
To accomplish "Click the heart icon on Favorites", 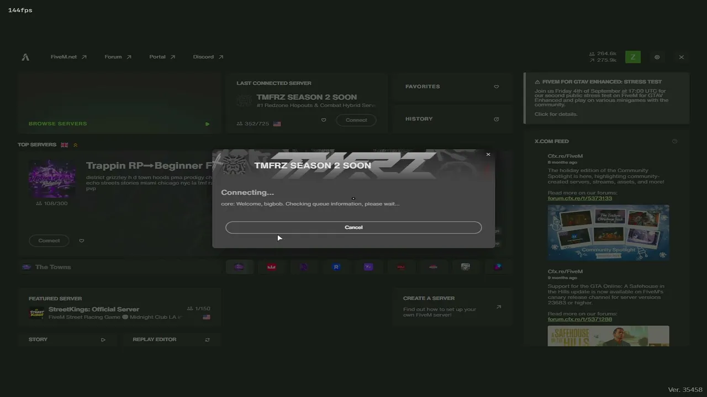I will 496,87.
